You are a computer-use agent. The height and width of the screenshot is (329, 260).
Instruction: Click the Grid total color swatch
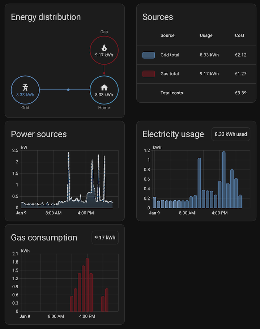click(149, 55)
